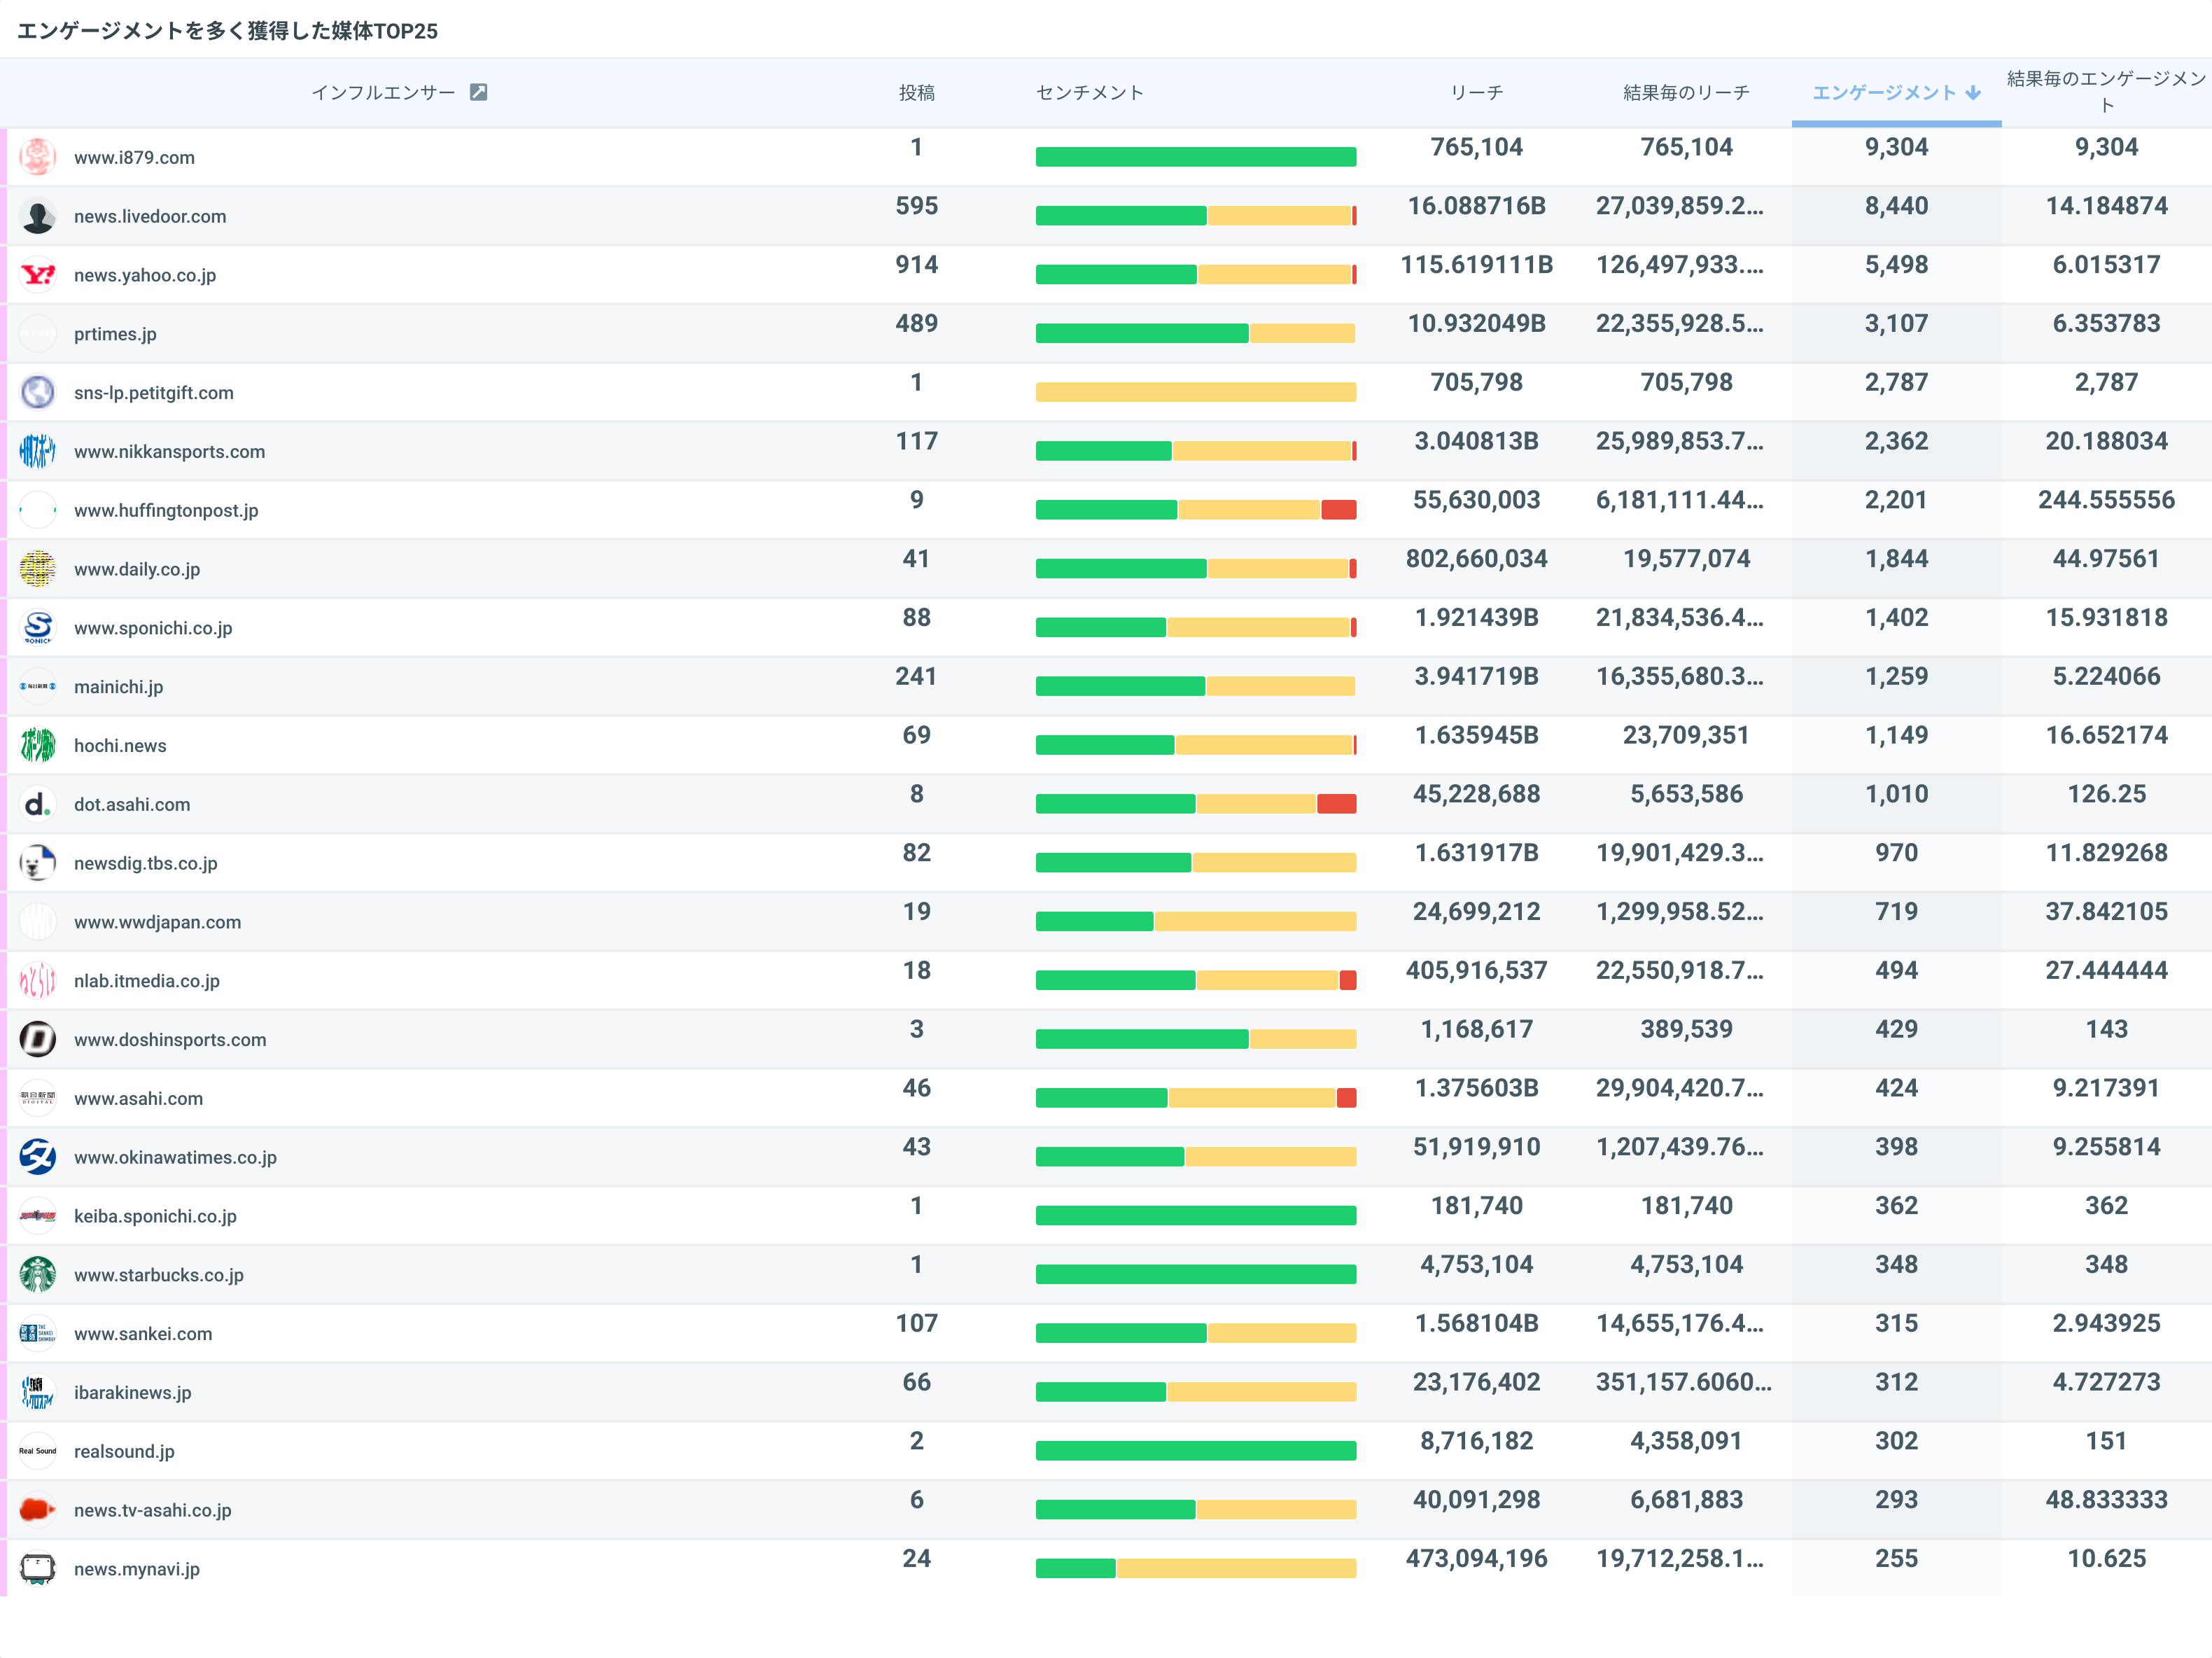2212x1658 pixels.
Task: Click engagement value 8,440
Action: pos(1896,206)
